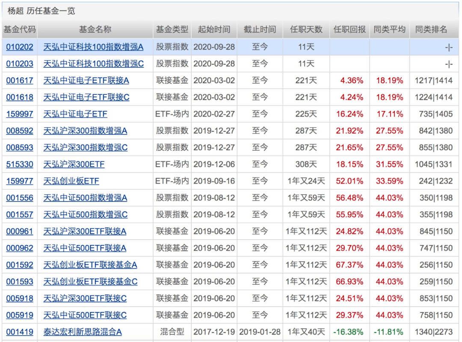
Task: Open fund code link 008592
Action: coord(19,131)
